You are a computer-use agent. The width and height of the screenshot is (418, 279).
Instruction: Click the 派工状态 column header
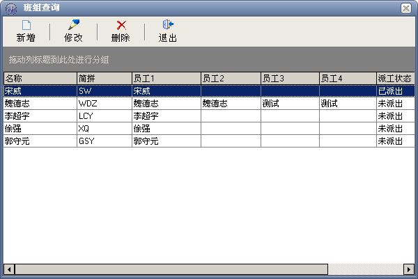coord(395,78)
